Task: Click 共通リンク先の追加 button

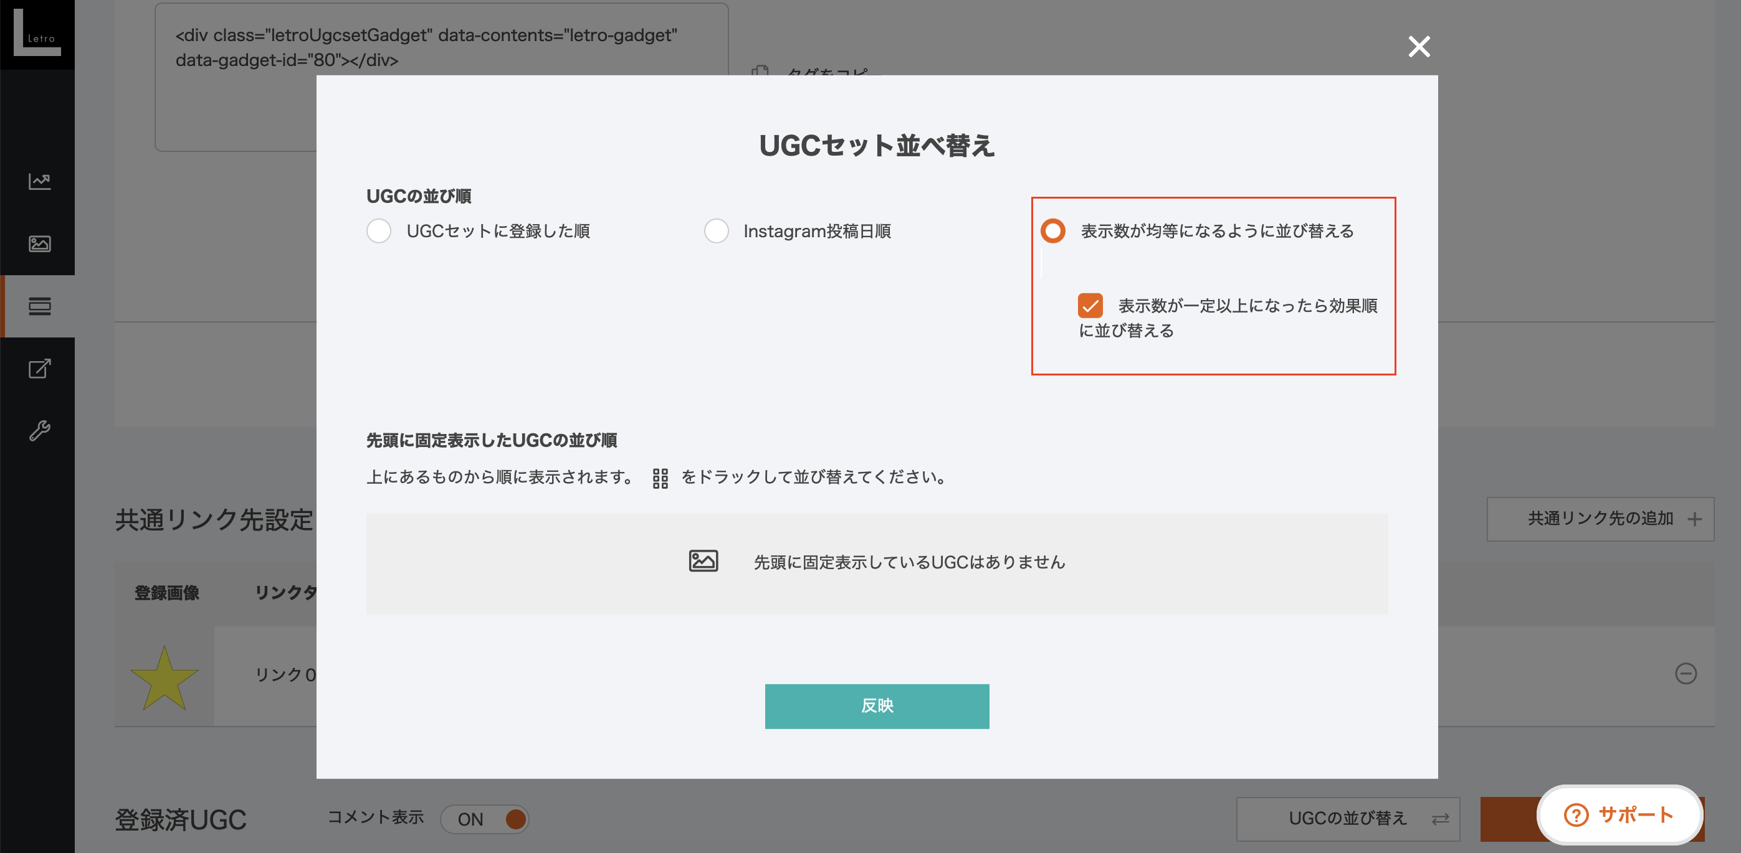Action: pos(1600,519)
